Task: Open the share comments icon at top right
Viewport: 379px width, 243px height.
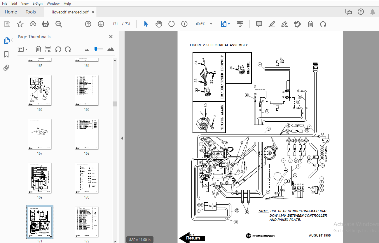Action: [x=349, y=12]
